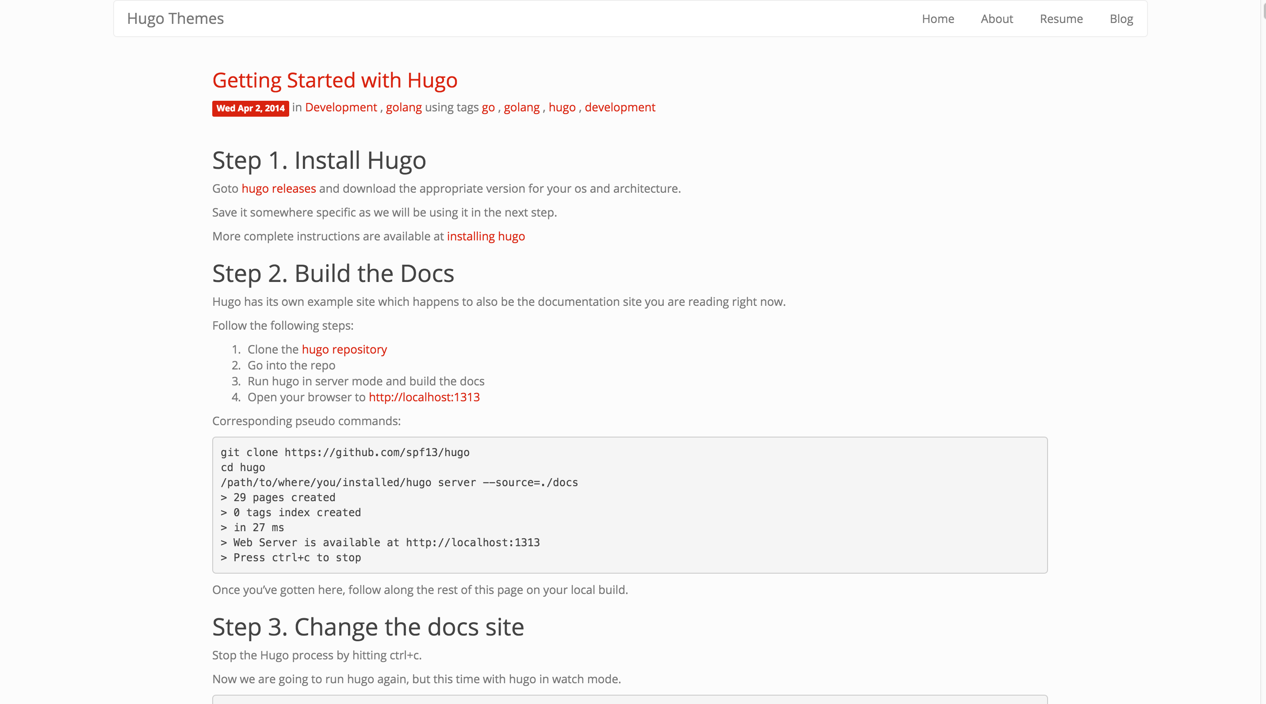Expand the code block pseudo commands
The height and width of the screenshot is (704, 1266).
630,506
